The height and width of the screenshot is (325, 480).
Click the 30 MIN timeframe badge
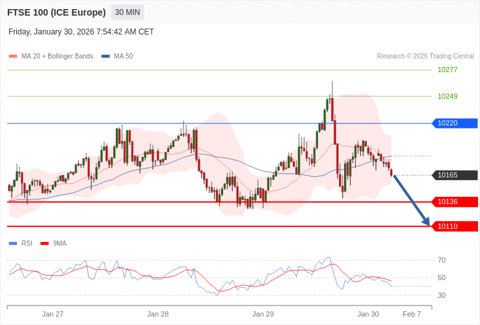click(127, 12)
